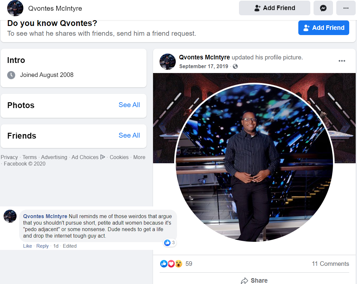
Task: Like the comment about Null
Action: [28, 246]
